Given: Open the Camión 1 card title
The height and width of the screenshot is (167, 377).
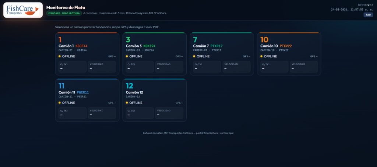Looking at the screenshot, I should point(66,46).
